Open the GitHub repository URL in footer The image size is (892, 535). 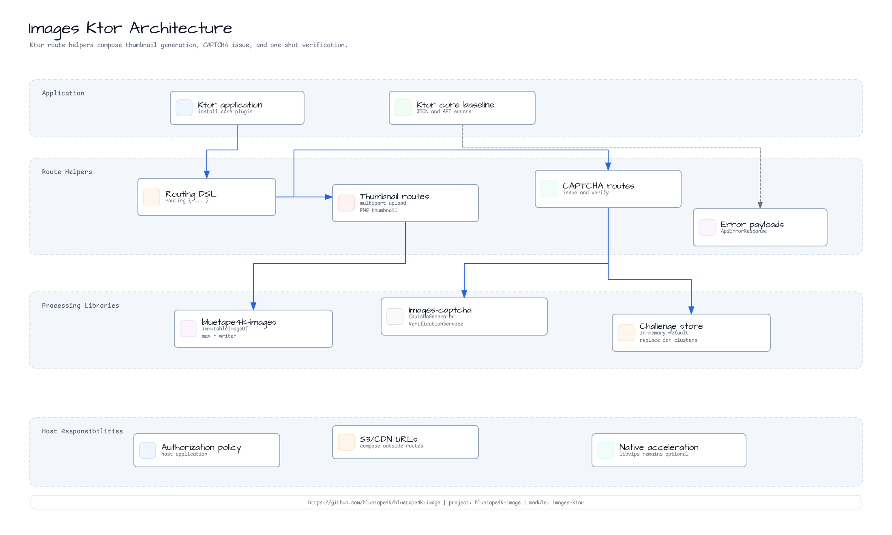click(374, 503)
